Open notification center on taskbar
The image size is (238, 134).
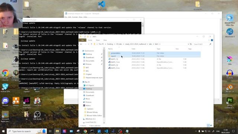coord(234,131)
